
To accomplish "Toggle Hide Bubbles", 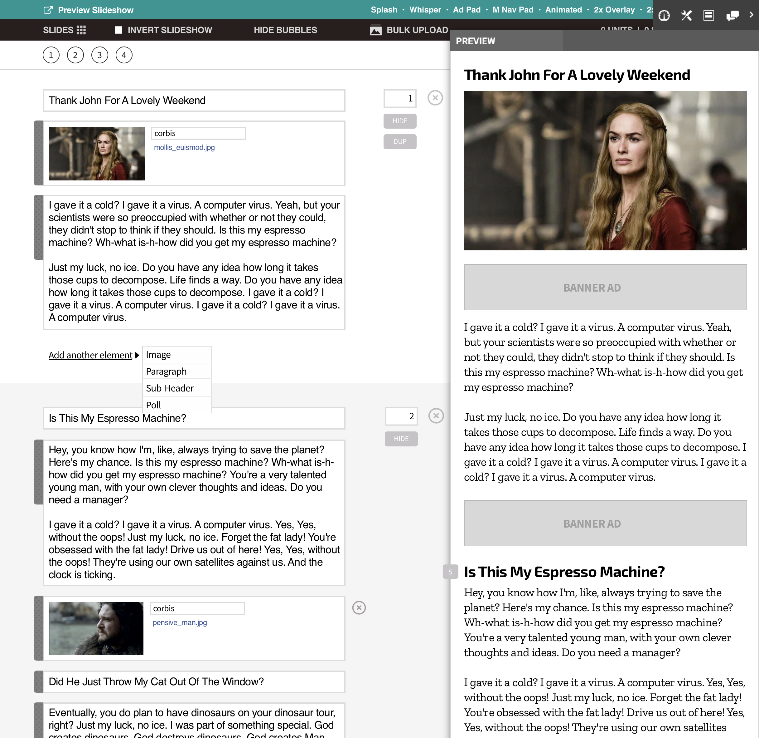I will 285,30.
